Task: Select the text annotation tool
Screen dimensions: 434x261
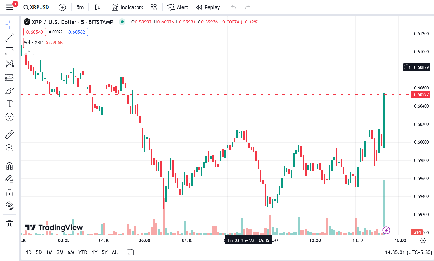Action: [9, 104]
